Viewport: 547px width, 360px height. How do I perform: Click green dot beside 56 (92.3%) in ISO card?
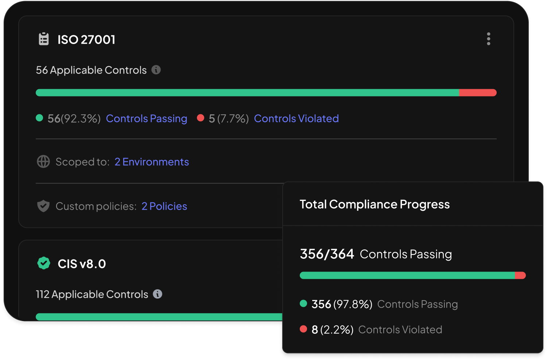point(39,118)
